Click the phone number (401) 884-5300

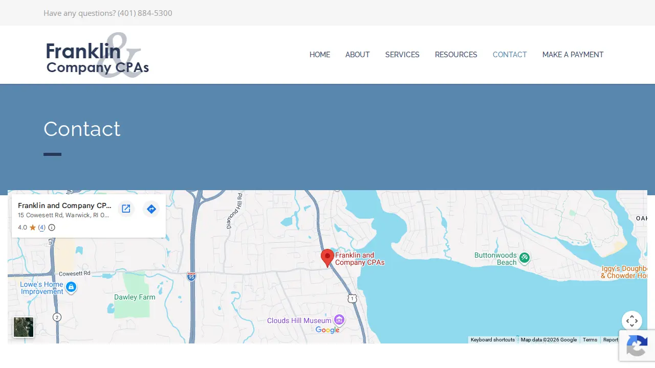click(145, 13)
